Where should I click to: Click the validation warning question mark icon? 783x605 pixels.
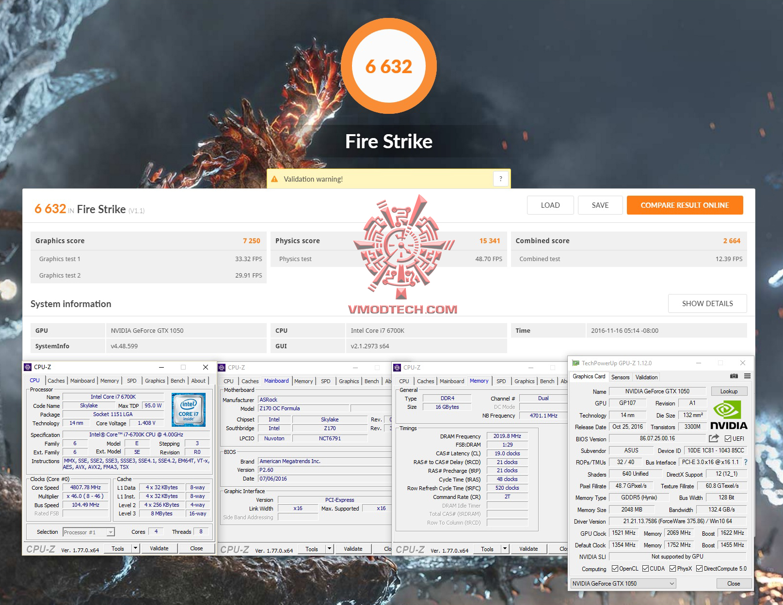pyautogui.click(x=500, y=179)
